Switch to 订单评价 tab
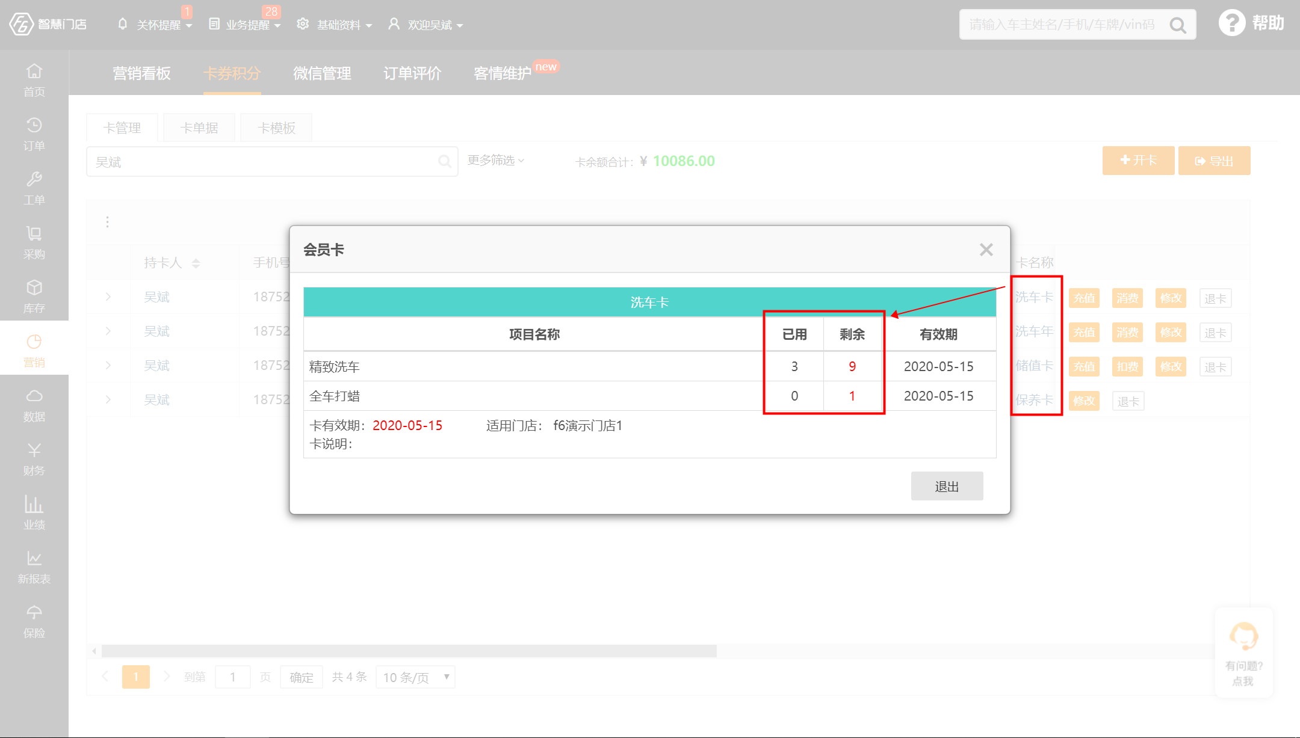The width and height of the screenshot is (1300, 738). (x=412, y=73)
